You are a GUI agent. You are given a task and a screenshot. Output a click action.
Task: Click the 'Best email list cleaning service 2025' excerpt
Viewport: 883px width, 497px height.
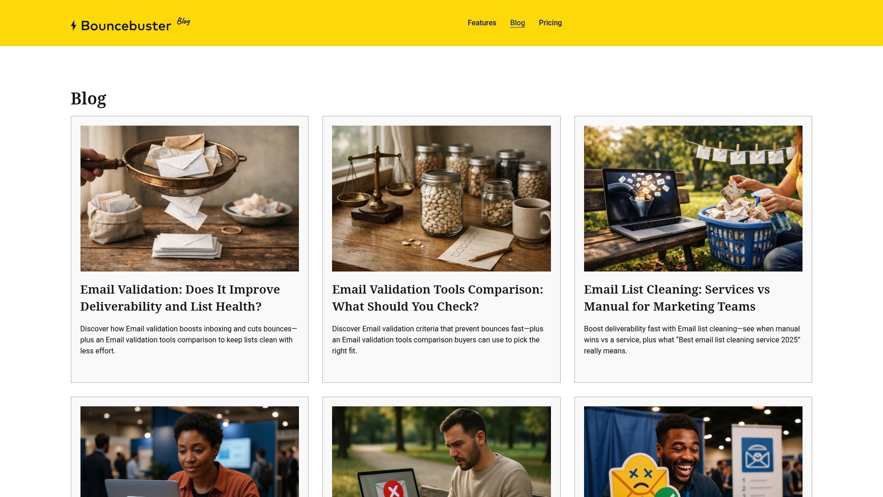point(692,340)
